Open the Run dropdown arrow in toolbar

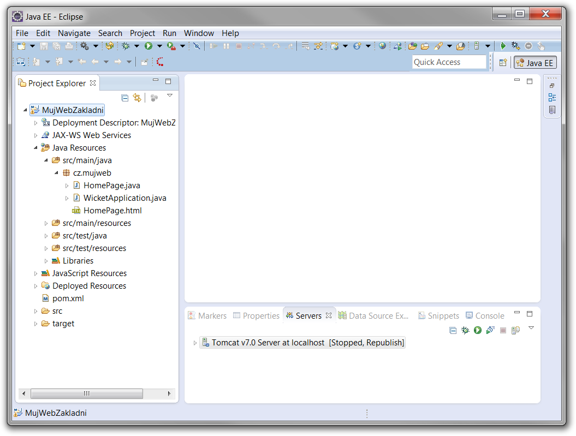[159, 46]
